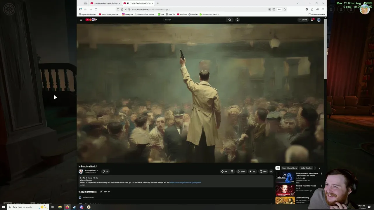
Task: Close the Is Fascism Back tab
Action: (x=152, y=3)
